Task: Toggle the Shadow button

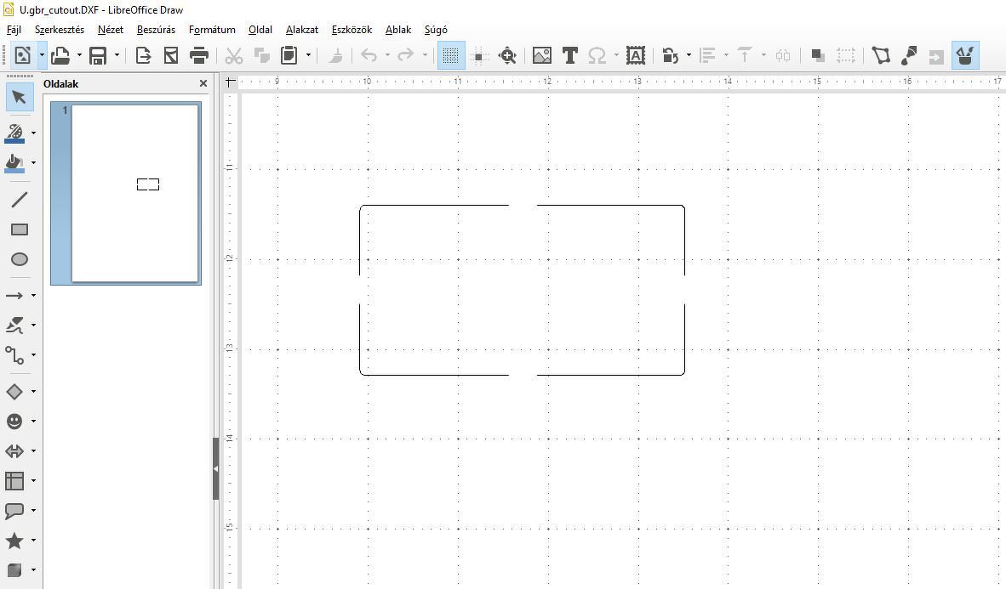Action: pos(818,56)
